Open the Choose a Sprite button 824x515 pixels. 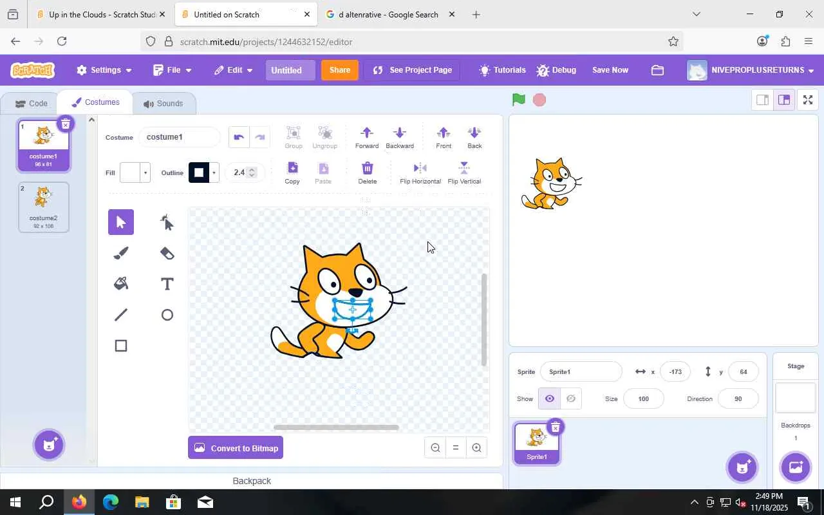(x=742, y=467)
